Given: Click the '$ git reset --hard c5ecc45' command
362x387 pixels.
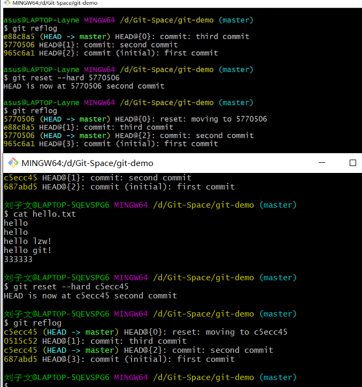Looking at the screenshot, I should pyautogui.click(x=66, y=287).
